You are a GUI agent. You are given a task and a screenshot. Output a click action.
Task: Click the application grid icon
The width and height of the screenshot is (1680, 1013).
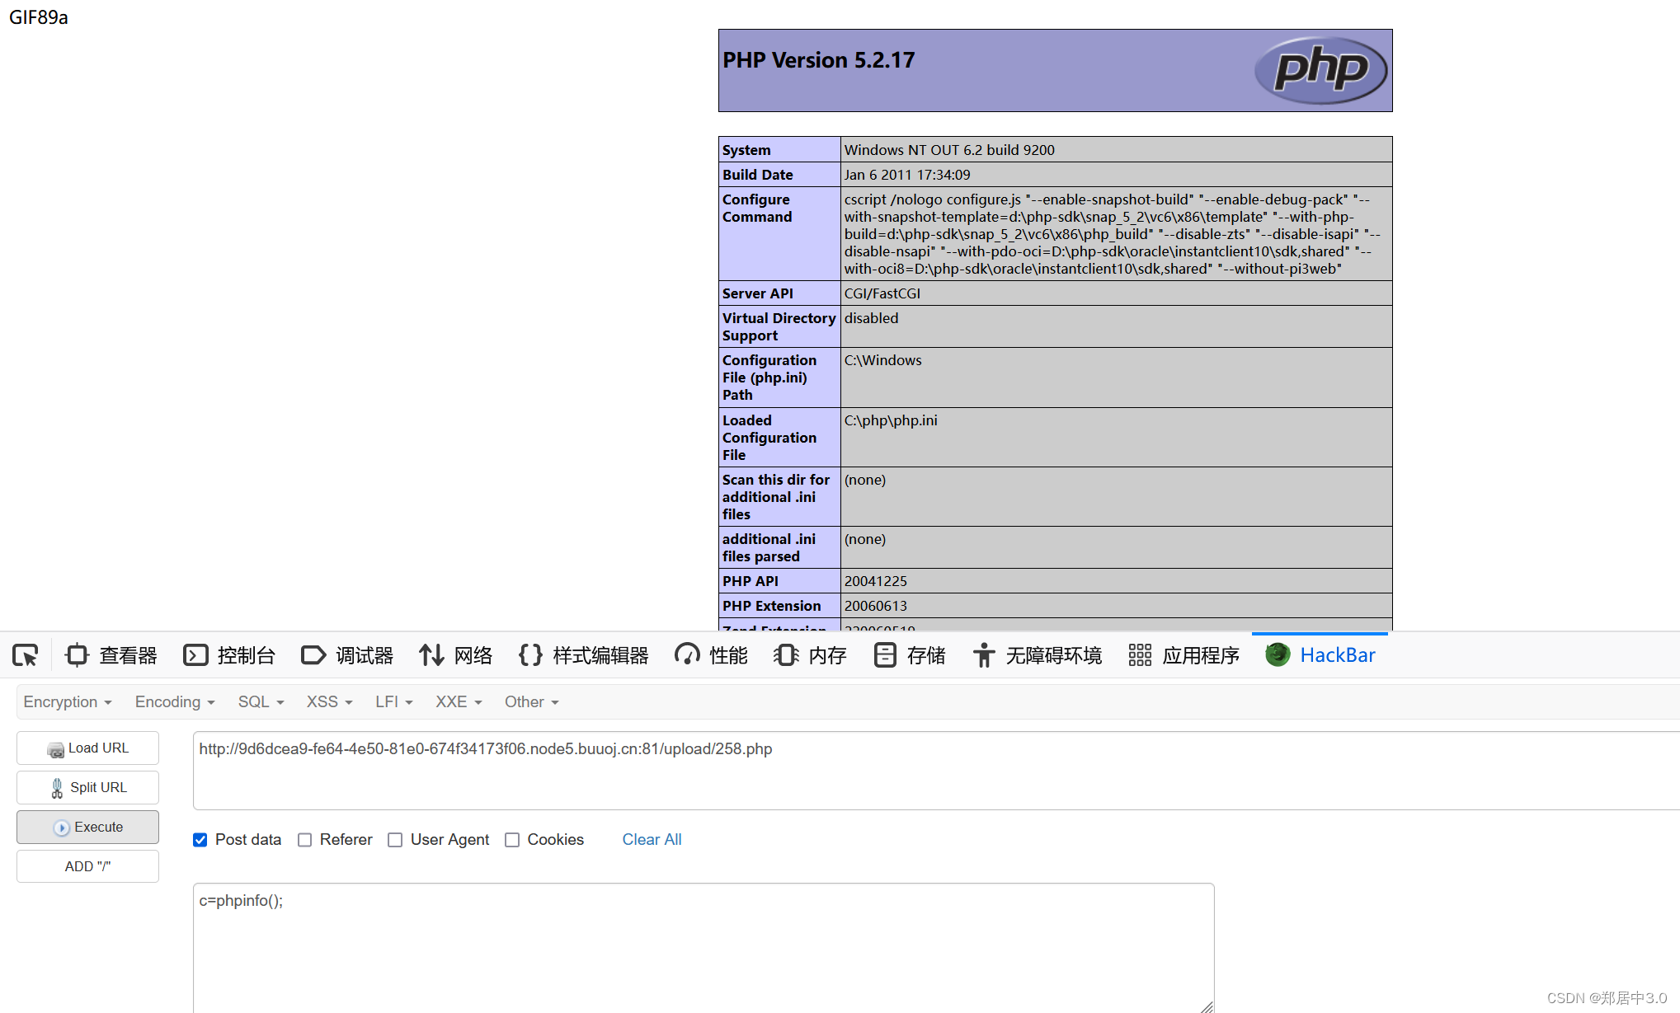[x=1140, y=655]
